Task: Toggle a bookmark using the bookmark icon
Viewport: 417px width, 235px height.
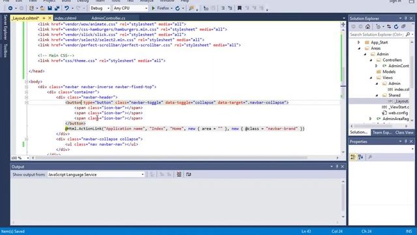Action: point(239,8)
